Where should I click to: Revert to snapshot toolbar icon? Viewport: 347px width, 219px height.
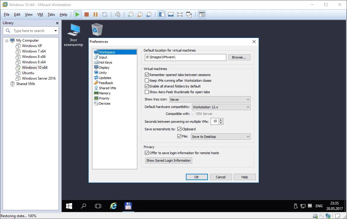coord(140,14)
